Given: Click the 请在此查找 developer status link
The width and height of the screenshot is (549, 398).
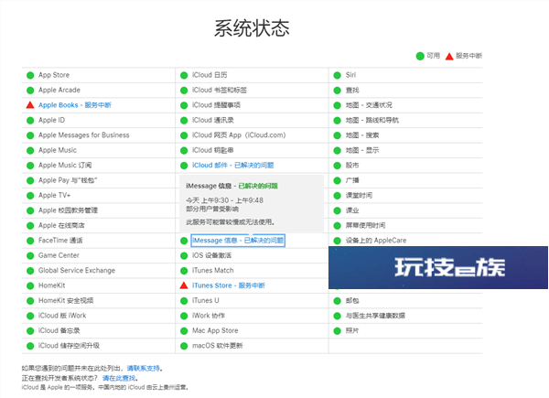Looking at the screenshot, I should pyautogui.click(x=119, y=378).
